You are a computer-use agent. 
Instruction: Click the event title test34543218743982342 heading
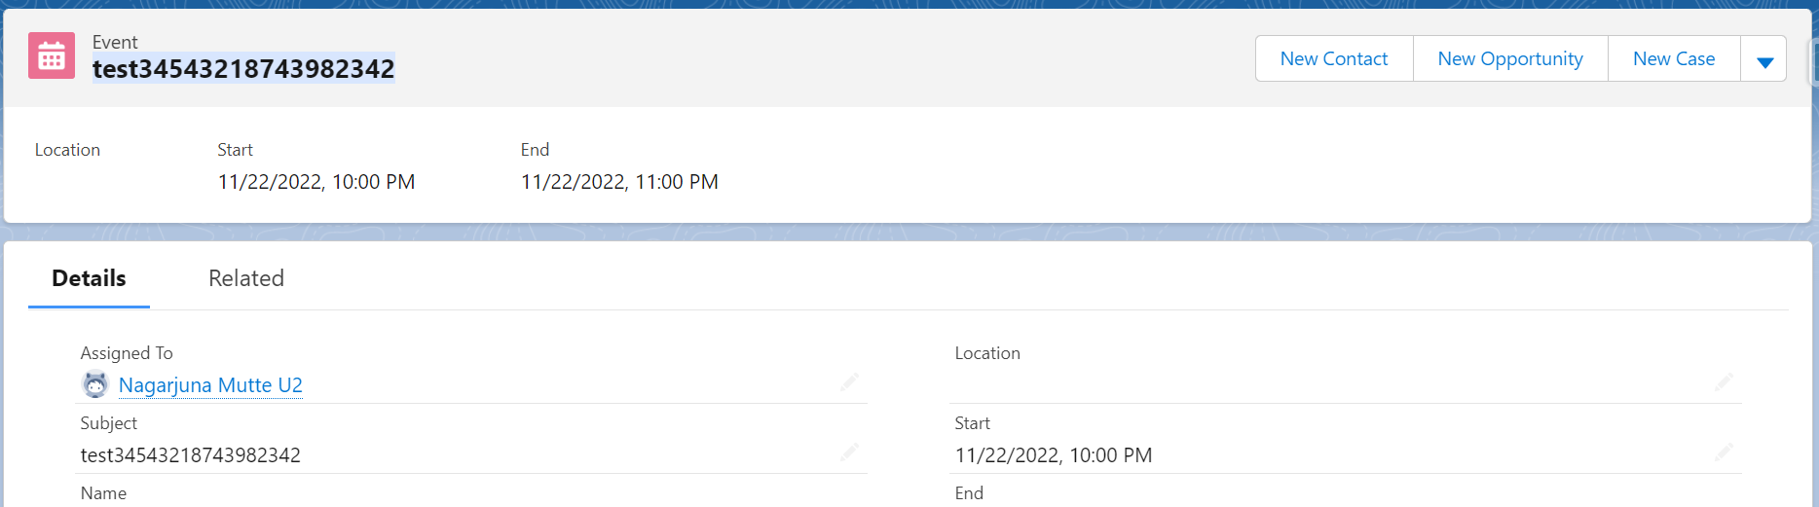click(x=243, y=69)
